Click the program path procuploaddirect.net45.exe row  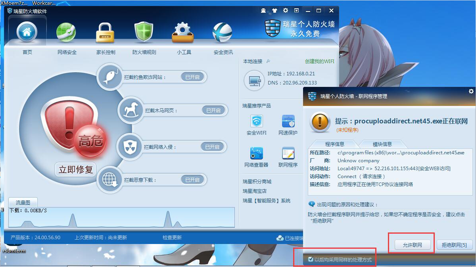387,153
